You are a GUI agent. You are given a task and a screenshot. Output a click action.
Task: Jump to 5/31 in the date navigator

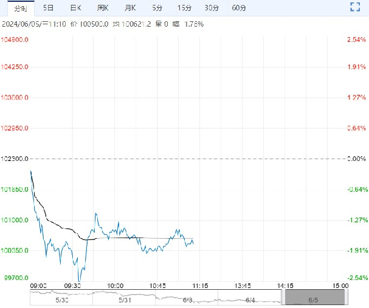[125, 299]
